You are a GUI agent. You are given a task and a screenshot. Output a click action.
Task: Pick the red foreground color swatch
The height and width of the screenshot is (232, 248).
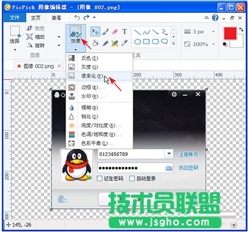230,33
